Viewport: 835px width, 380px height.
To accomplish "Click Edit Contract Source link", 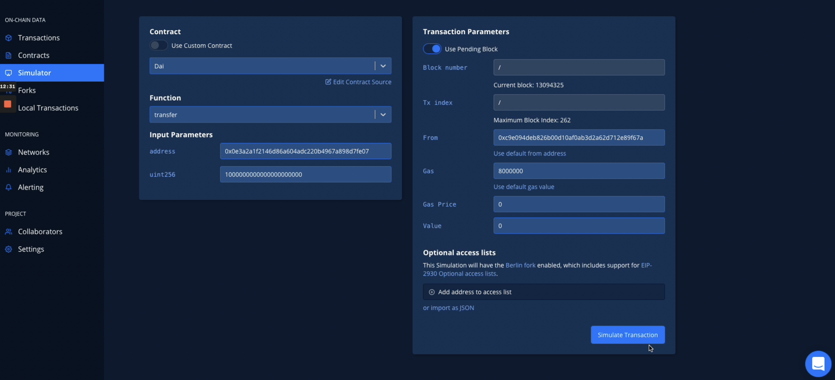I will (358, 82).
